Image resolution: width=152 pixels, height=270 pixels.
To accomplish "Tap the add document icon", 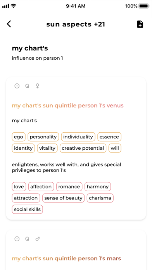I will coord(140,24).
